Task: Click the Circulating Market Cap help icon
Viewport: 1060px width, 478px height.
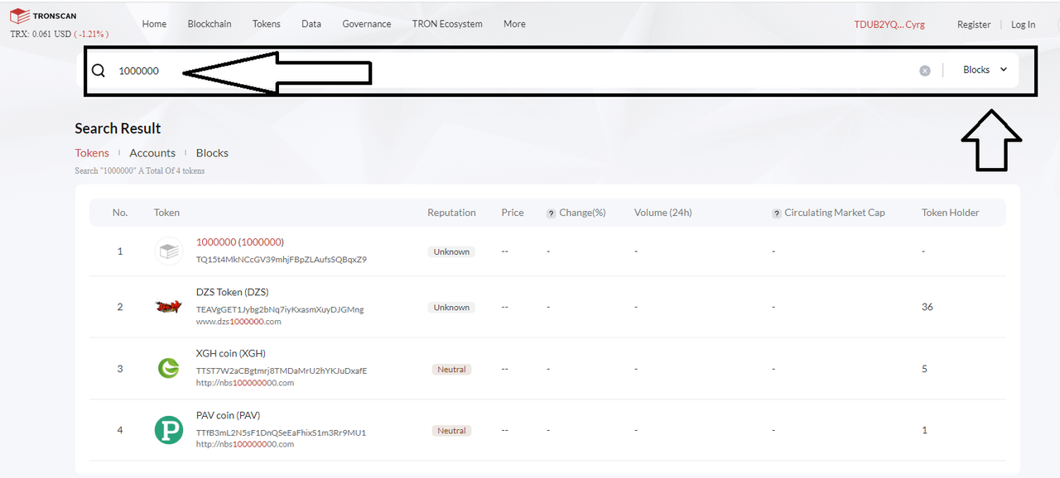Action: pyautogui.click(x=776, y=213)
